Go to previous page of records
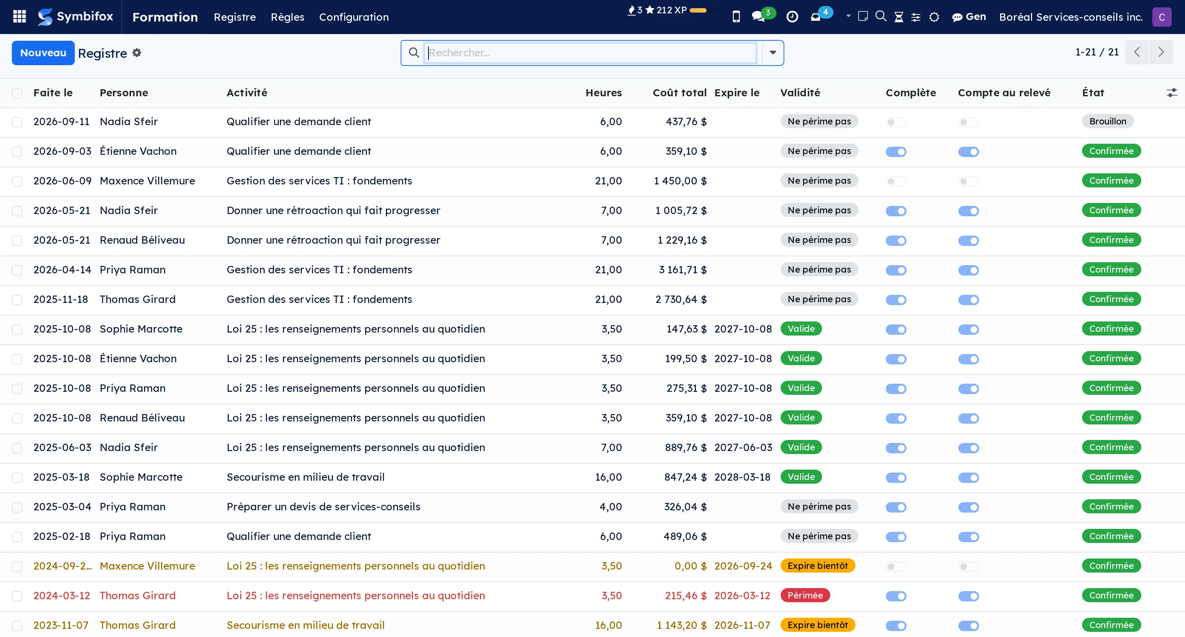1185x637 pixels. click(1137, 52)
